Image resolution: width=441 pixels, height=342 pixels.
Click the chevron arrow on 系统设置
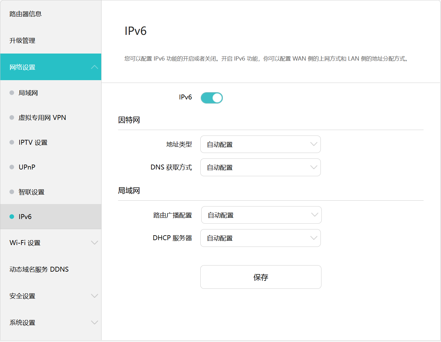pyautogui.click(x=94, y=322)
